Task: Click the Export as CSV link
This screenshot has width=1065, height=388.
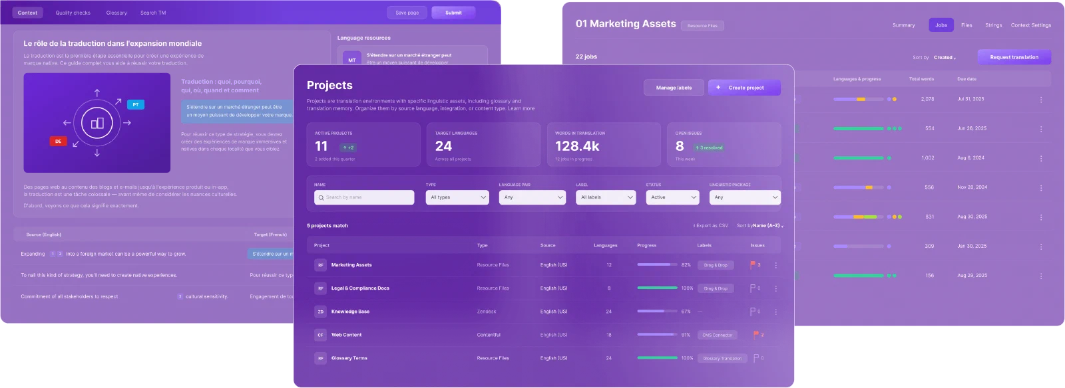Action: coord(711,226)
